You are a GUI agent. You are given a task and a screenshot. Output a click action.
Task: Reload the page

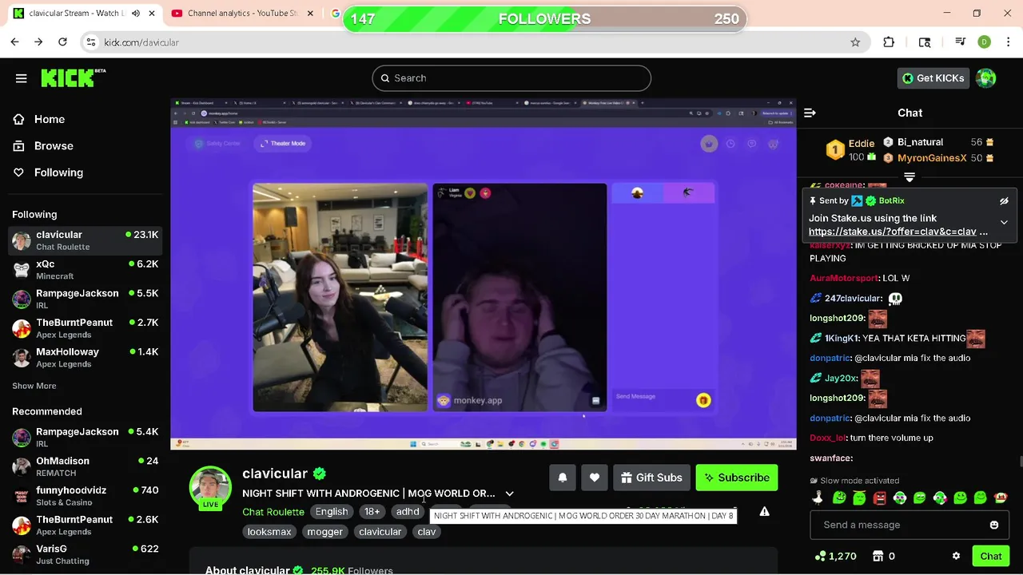(x=62, y=42)
